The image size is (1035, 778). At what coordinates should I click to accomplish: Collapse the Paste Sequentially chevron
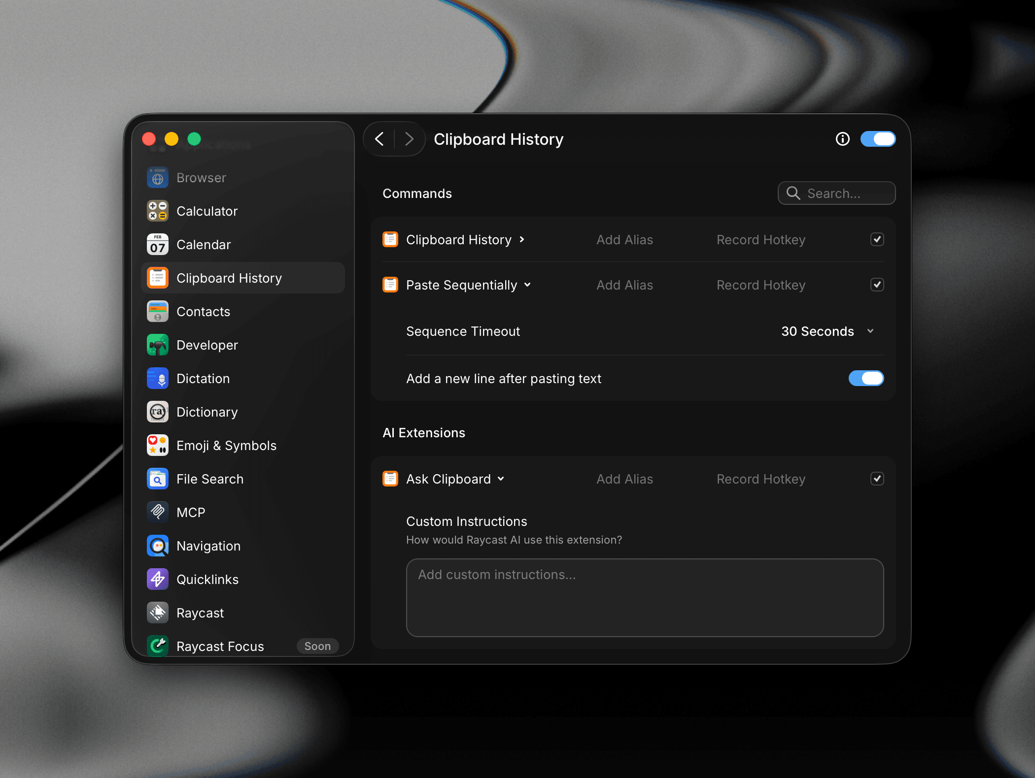527,285
